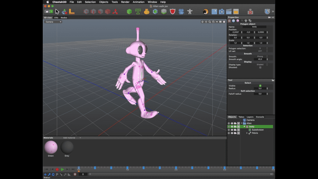The image size is (318, 179).
Task: Open the Render menu
Action: [x=125, y=2]
